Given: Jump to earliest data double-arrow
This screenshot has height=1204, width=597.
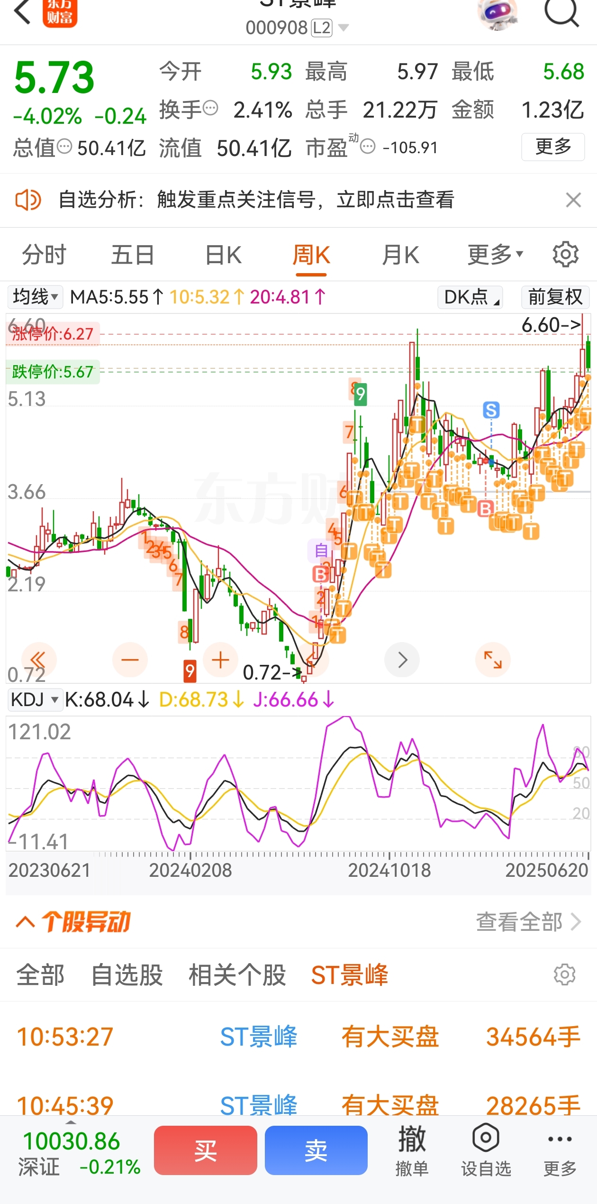Looking at the screenshot, I should 39,660.
